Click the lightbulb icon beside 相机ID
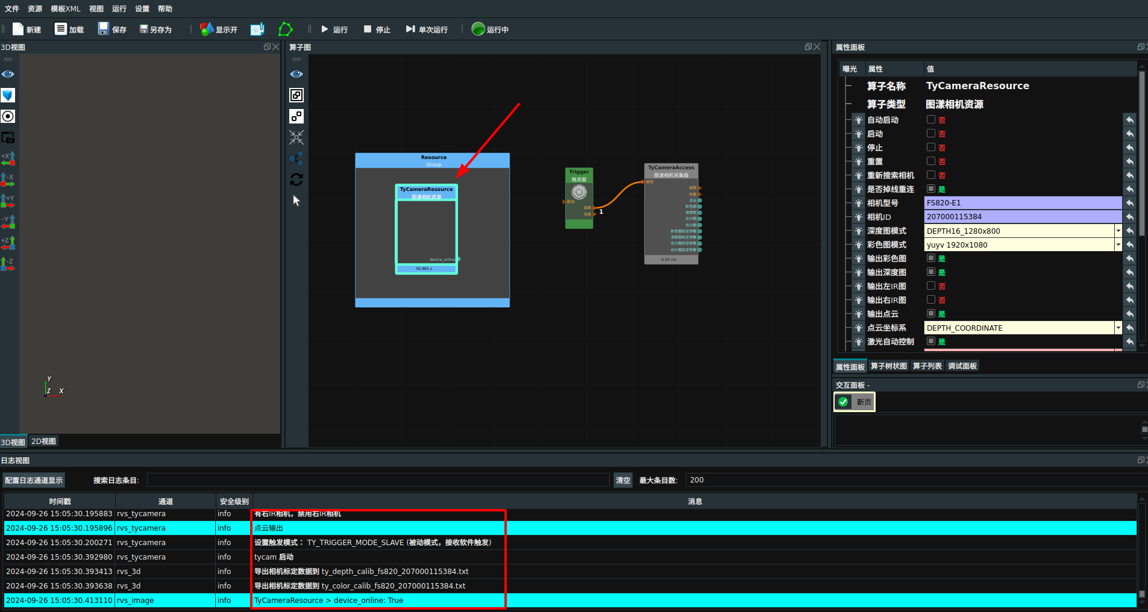 [859, 217]
